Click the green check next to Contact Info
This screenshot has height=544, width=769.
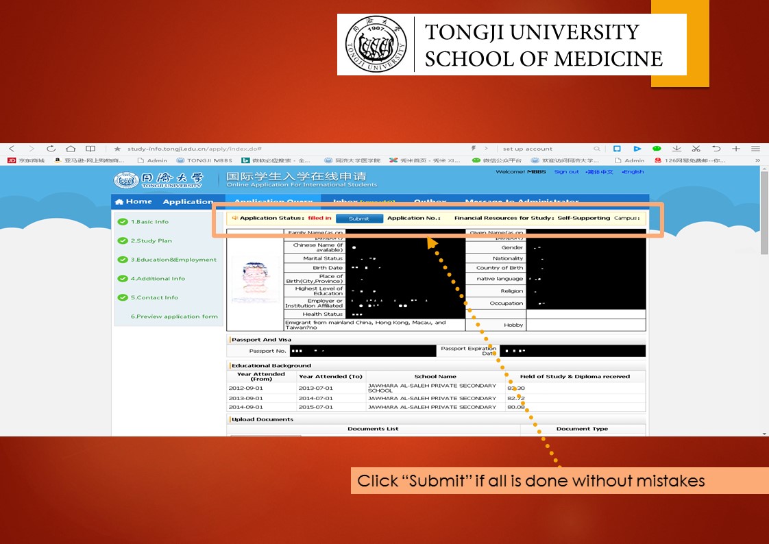tap(123, 297)
